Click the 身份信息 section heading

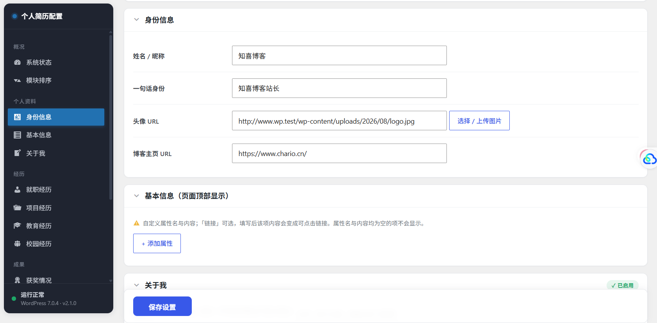click(x=159, y=20)
